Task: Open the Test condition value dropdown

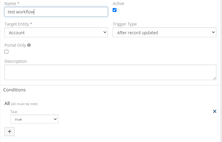Action: coord(34,119)
